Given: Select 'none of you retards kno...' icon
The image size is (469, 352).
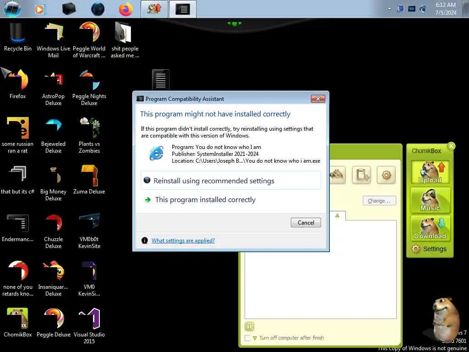Looking at the screenshot, I should point(17,278).
